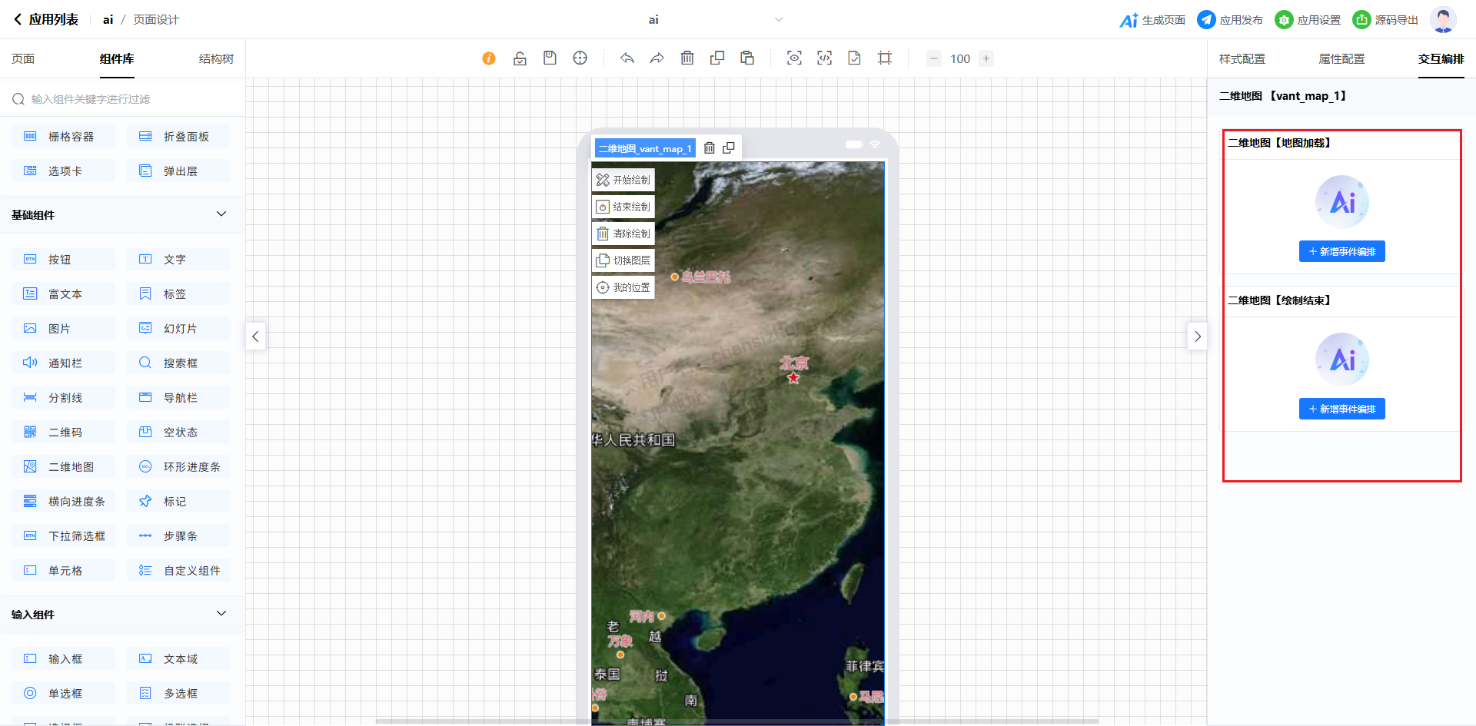Open the 属性配置 tab
The image size is (1476, 726).
(1341, 59)
